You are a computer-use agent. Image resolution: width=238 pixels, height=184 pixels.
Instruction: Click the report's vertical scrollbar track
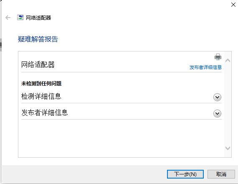pyautogui.click(x=228, y=104)
